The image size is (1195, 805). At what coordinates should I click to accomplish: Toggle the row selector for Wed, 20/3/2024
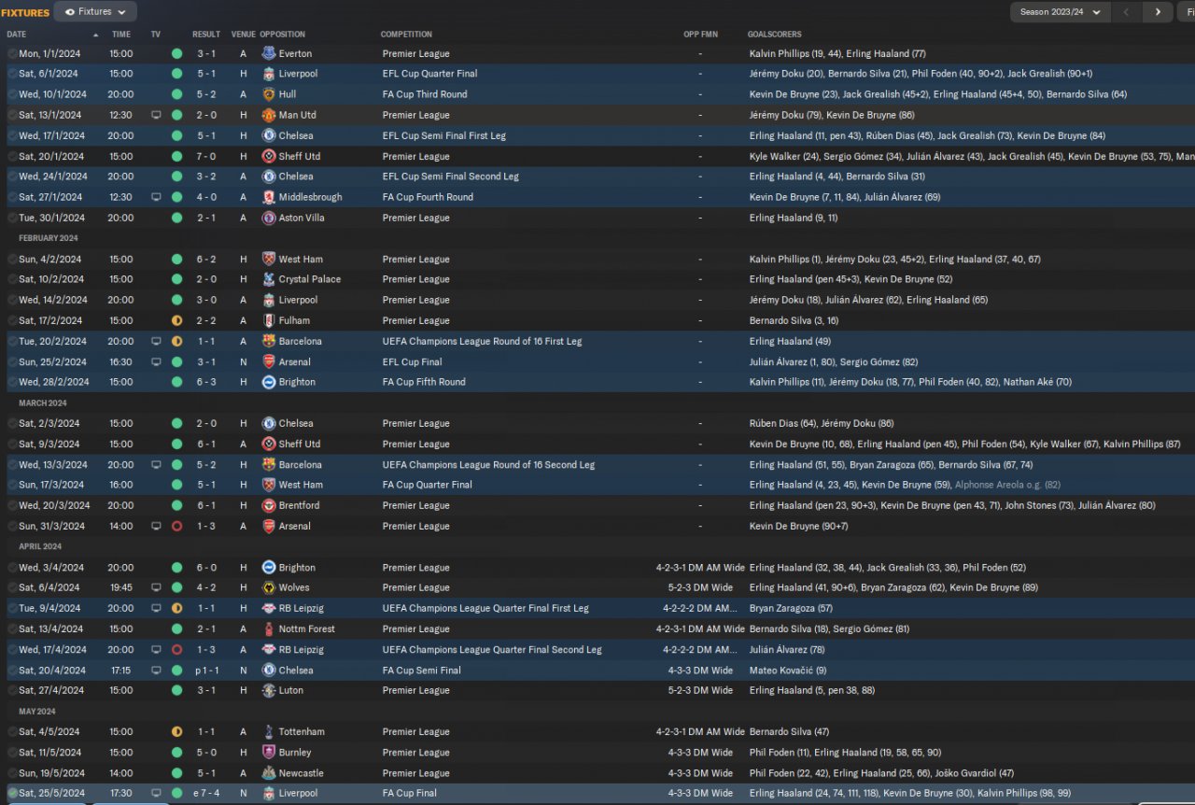tap(12, 505)
